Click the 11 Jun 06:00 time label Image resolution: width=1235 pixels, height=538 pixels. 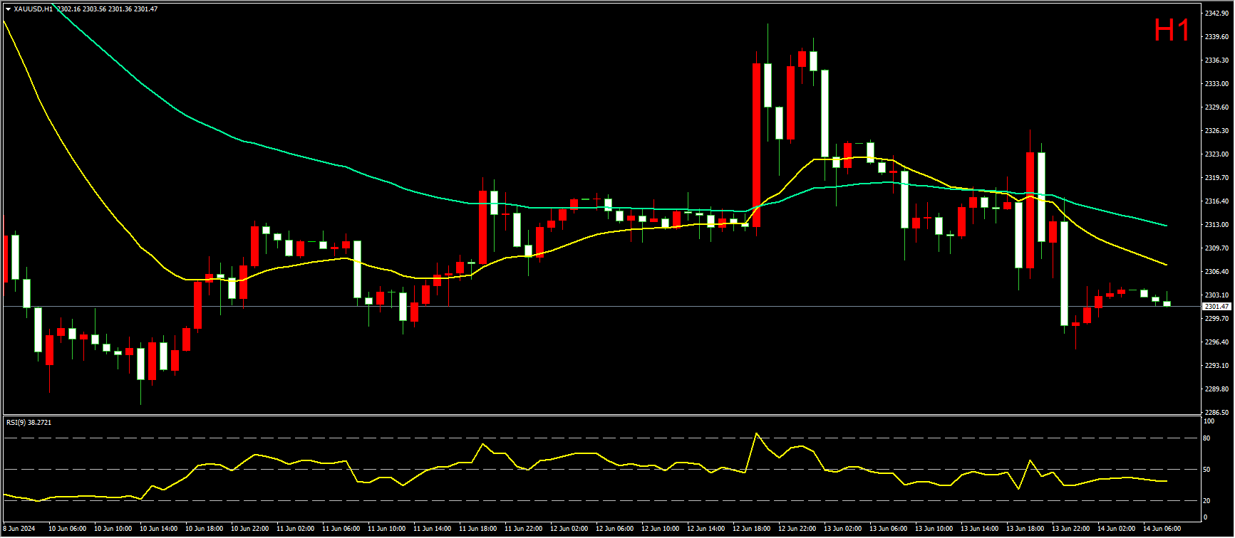click(341, 529)
